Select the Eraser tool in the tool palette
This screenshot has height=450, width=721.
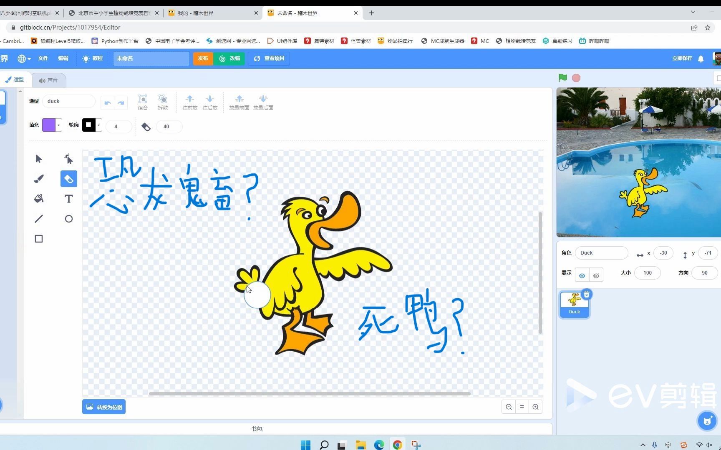click(69, 179)
